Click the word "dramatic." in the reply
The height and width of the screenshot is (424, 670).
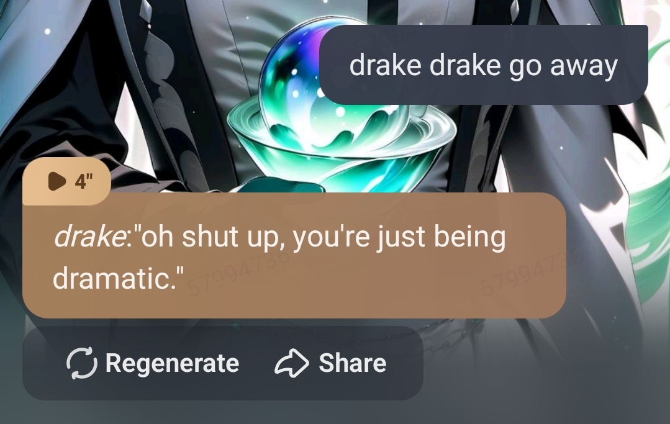pyautogui.click(x=118, y=278)
